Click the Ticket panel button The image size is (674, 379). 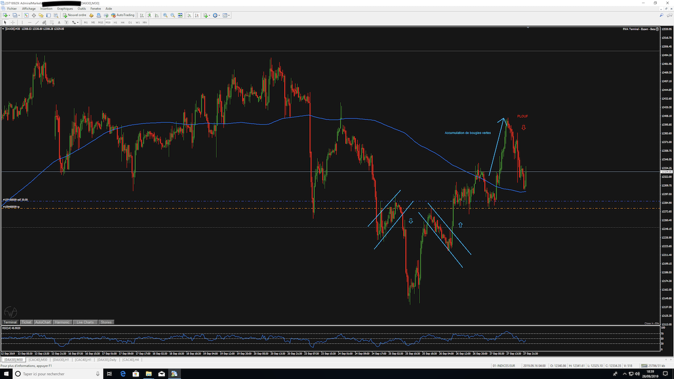pos(26,322)
